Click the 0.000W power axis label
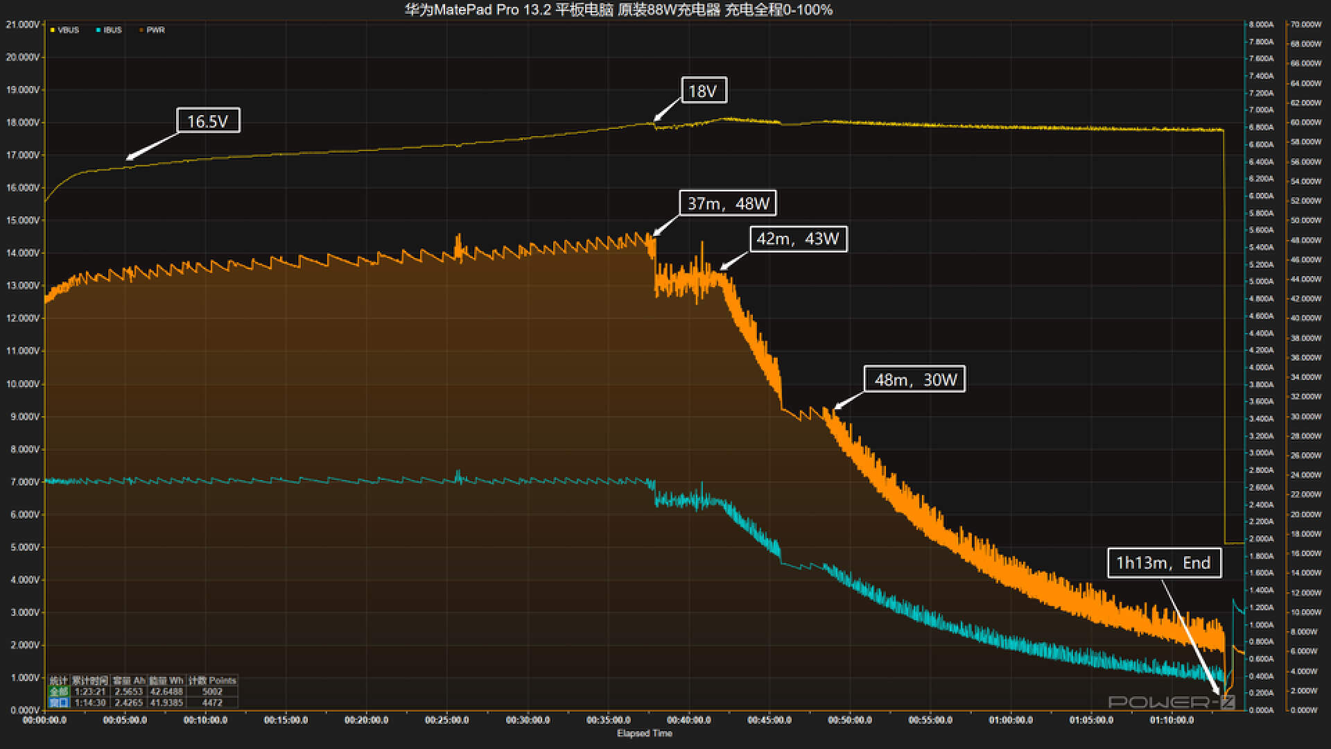Screen dimensions: 1331x749 click(1304, 709)
